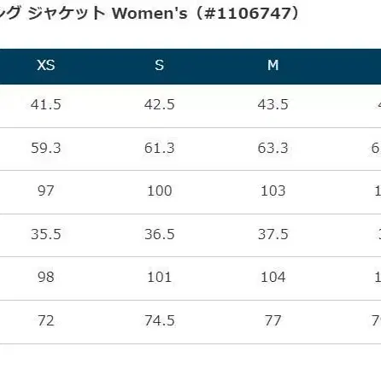Click the 35.5 value under XS
Screen dimensions: 381x381
[46, 234]
